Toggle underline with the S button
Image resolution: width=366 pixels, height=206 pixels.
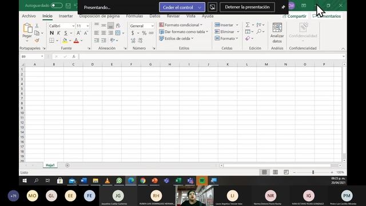[x=66, y=33]
